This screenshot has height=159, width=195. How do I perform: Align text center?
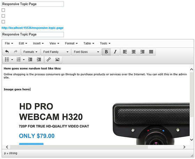(x=134, y=52)
